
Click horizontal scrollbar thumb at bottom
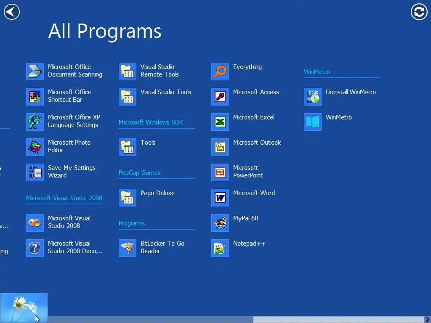coord(339,320)
